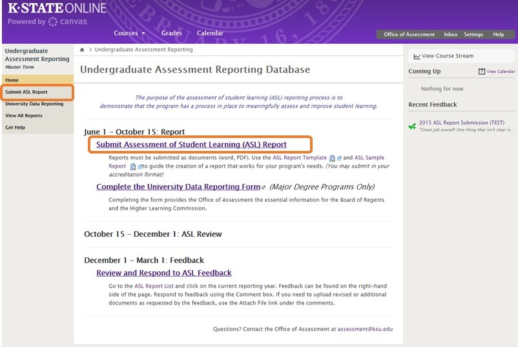Open the Review and Respond to ASL Feedback link
This screenshot has width=518, height=347.
click(163, 273)
